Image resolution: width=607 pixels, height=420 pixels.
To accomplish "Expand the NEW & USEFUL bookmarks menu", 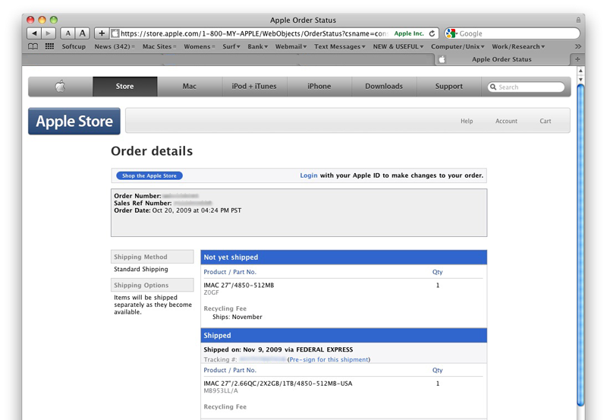I will pyautogui.click(x=398, y=46).
